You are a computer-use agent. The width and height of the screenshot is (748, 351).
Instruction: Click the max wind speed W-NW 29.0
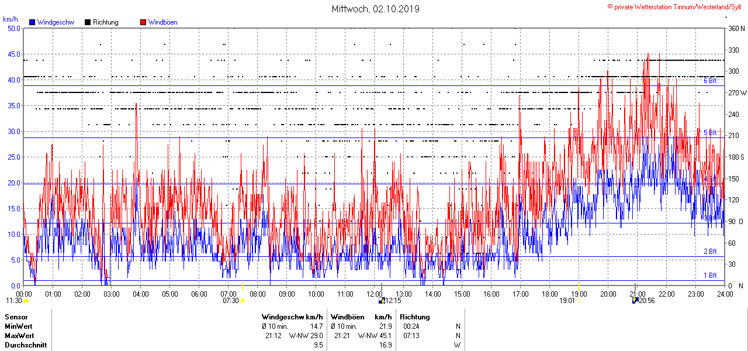tap(306, 336)
